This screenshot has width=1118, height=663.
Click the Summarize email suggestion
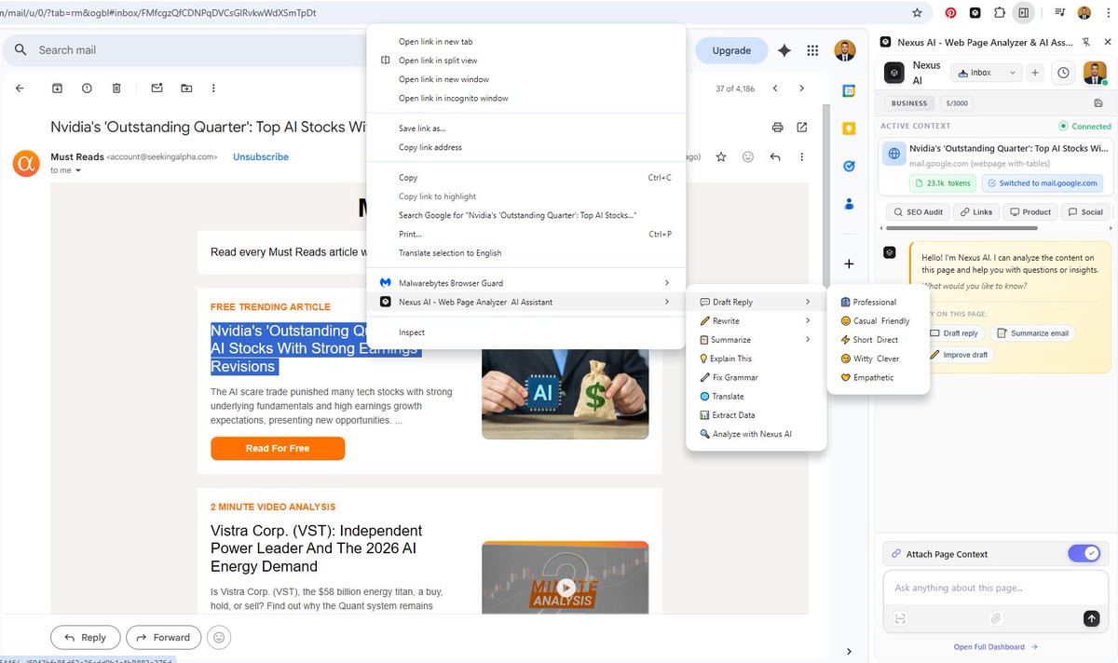tap(1031, 333)
